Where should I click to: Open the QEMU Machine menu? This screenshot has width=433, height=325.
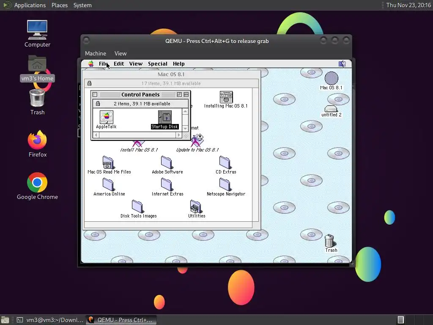(96, 53)
